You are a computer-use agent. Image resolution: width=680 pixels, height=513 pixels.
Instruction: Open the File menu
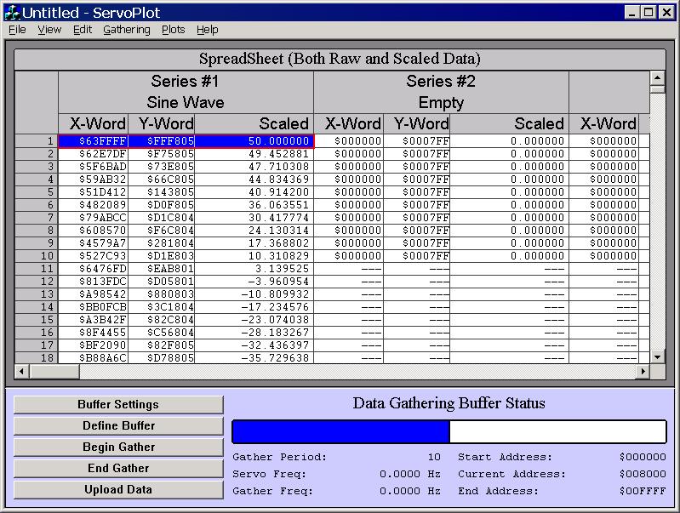click(x=17, y=30)
